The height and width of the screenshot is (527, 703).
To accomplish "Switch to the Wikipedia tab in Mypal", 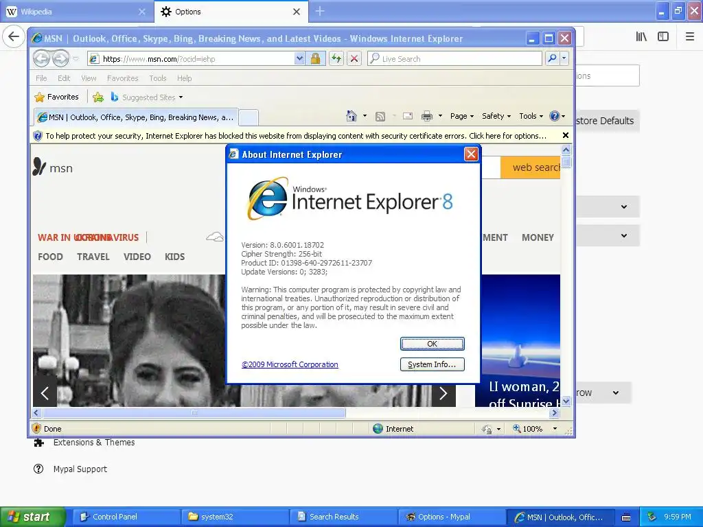I will (x=76, y=12).
